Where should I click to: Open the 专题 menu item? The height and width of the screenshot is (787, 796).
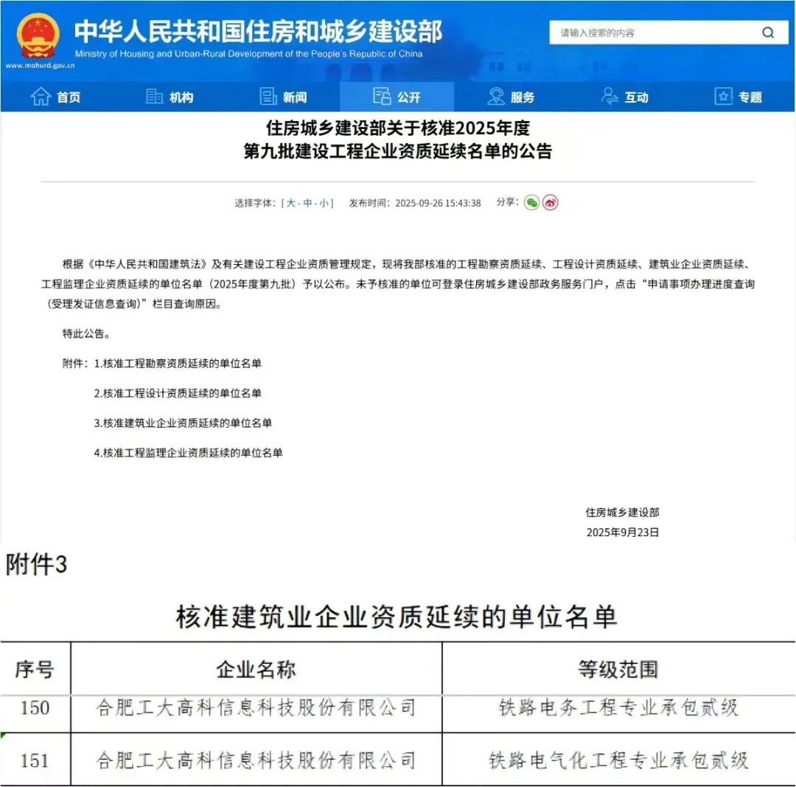738,97
